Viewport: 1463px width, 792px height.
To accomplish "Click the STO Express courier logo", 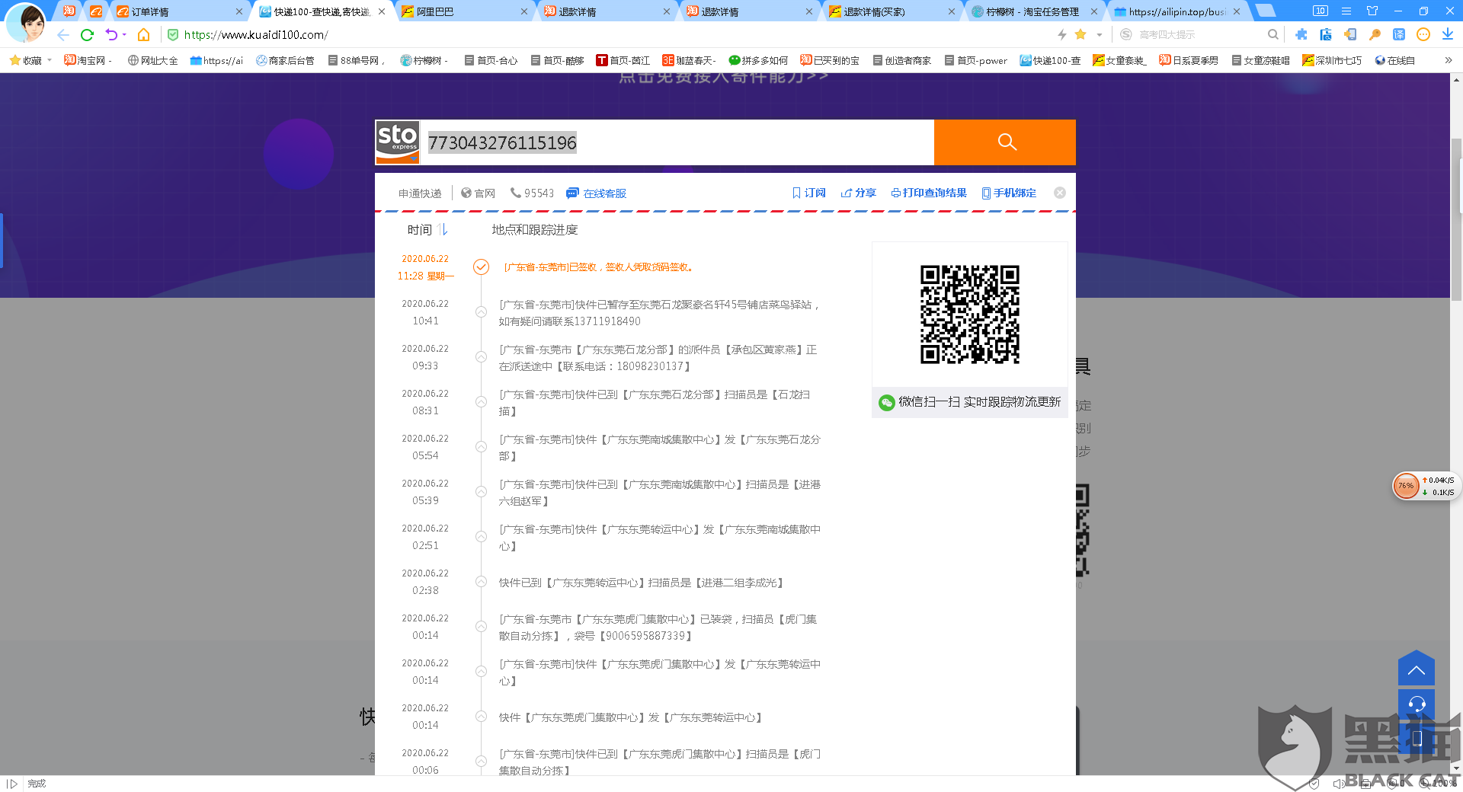I will [397, 142].
